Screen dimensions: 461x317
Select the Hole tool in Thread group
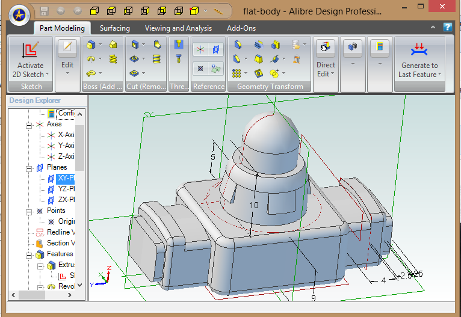pyautogui.click(x=179, y=45)
